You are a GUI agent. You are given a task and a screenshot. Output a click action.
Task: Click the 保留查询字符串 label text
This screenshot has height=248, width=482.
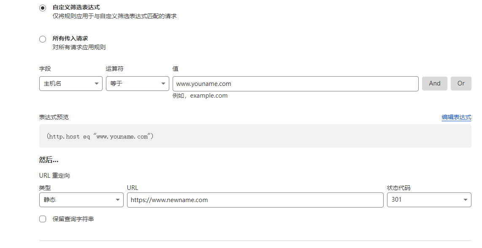coord(73,219)
